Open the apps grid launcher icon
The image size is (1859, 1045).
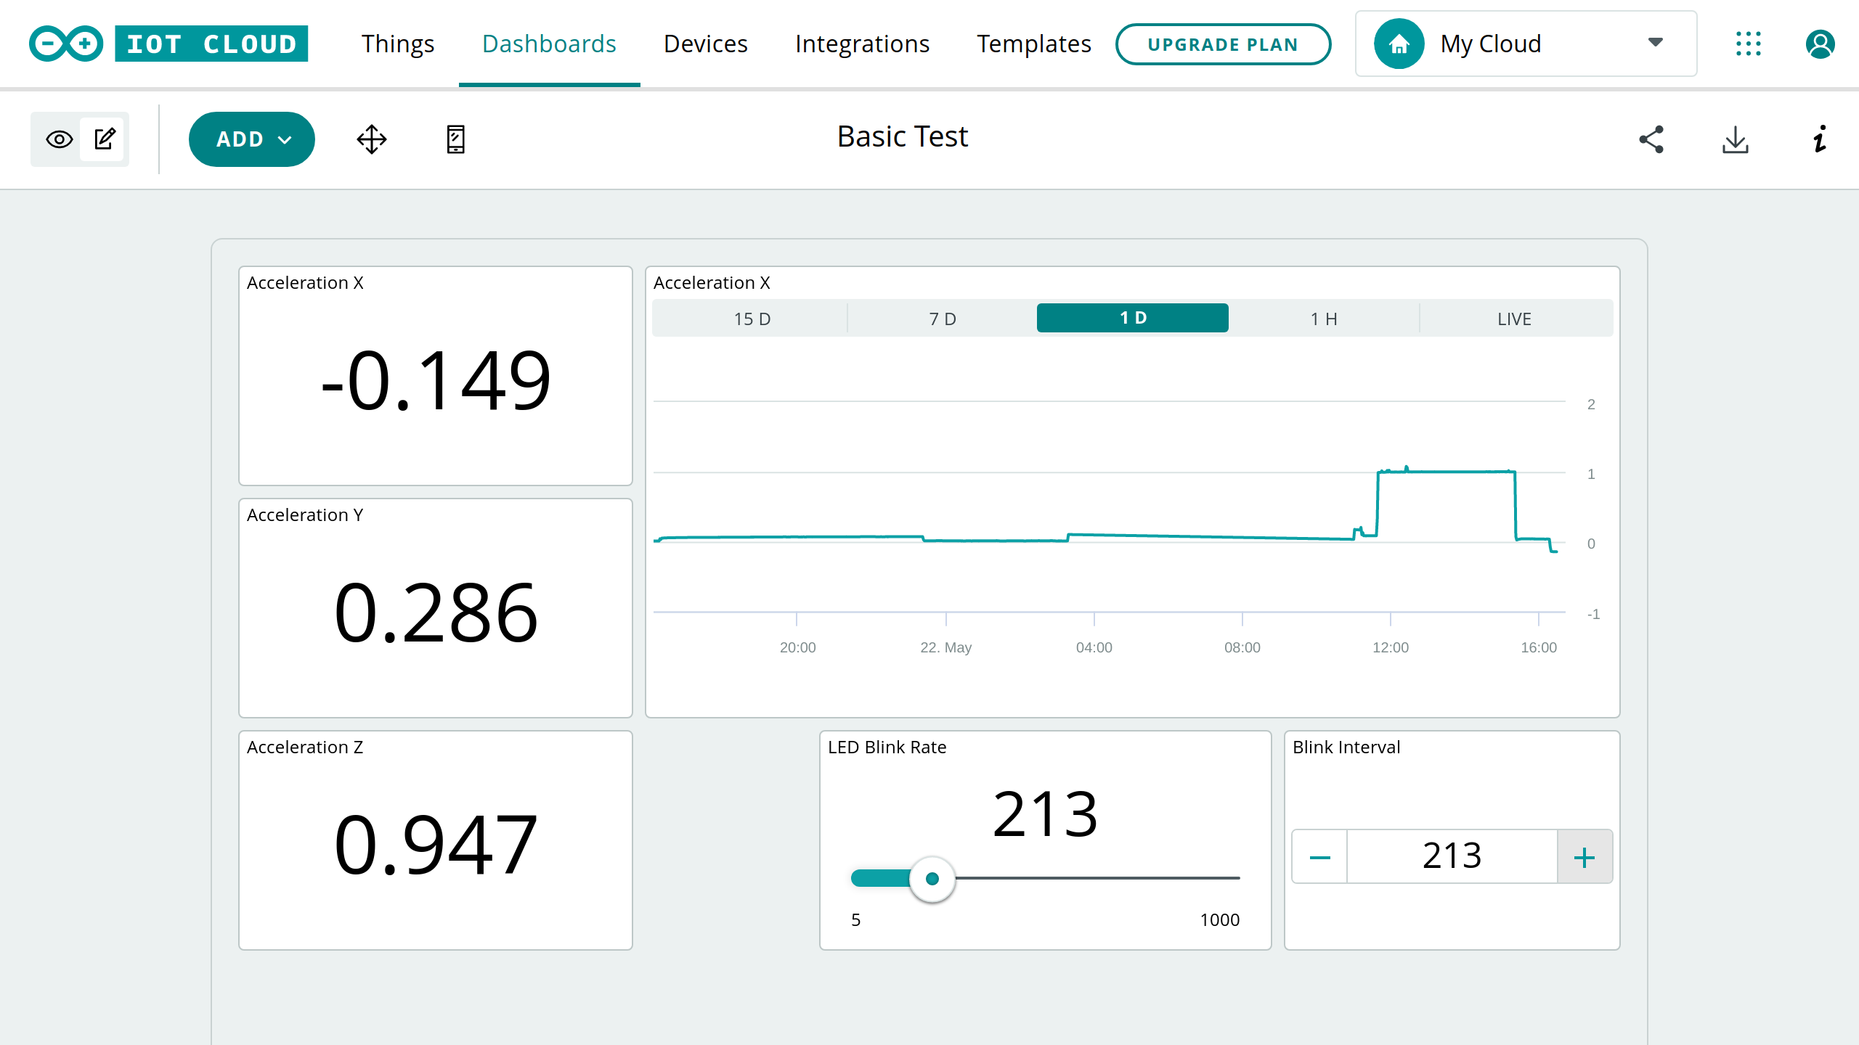1749,44
